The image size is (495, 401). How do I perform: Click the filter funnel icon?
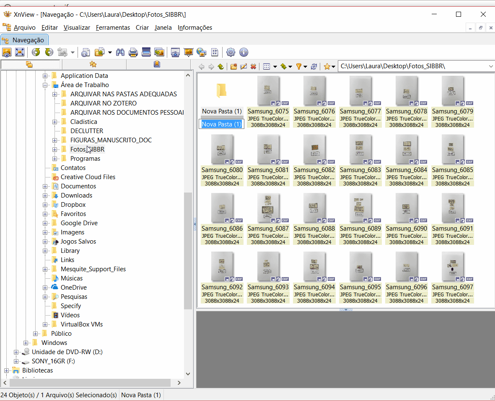(299, 67)
